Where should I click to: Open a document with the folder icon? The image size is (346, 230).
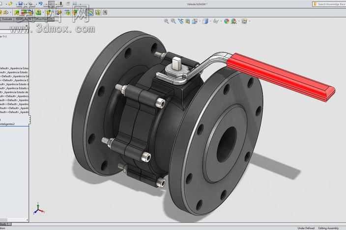(10, 3)
